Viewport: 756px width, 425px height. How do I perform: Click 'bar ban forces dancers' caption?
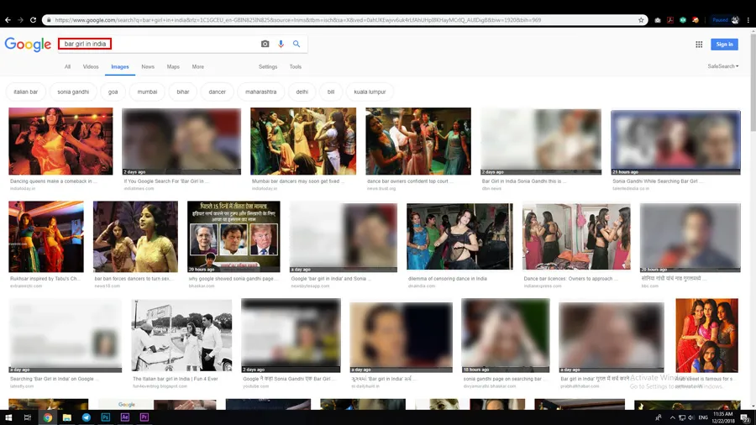133,279
